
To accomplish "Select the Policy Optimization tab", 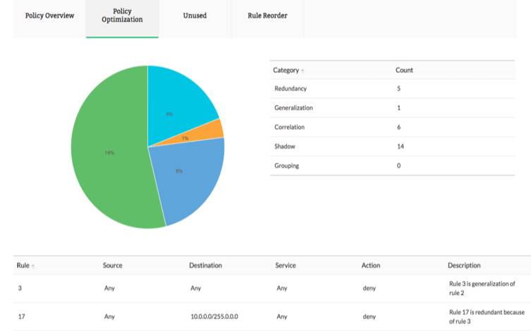I will click(x=122, y=15).
